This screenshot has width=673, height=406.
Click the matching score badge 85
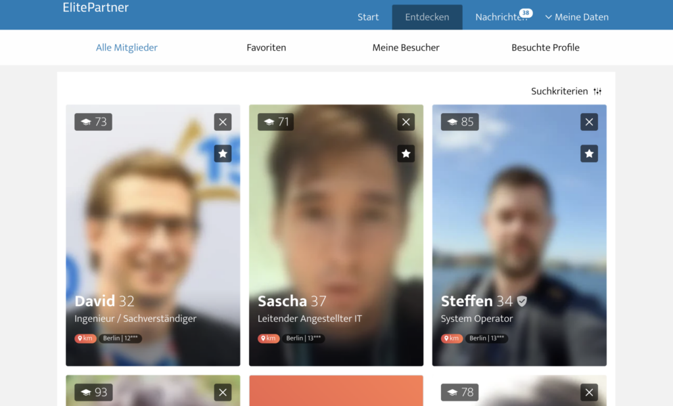(x=459, y=122)
